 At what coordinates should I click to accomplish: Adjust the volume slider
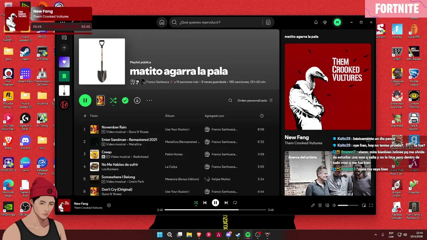coord(348,205)
